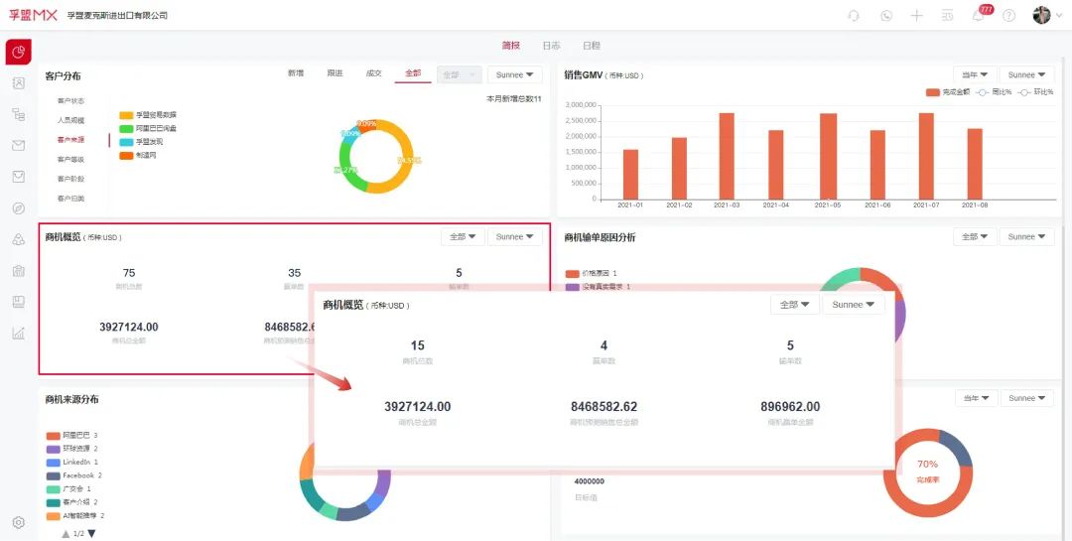Click the 孚盟MX logo

[x=33, y=15]
